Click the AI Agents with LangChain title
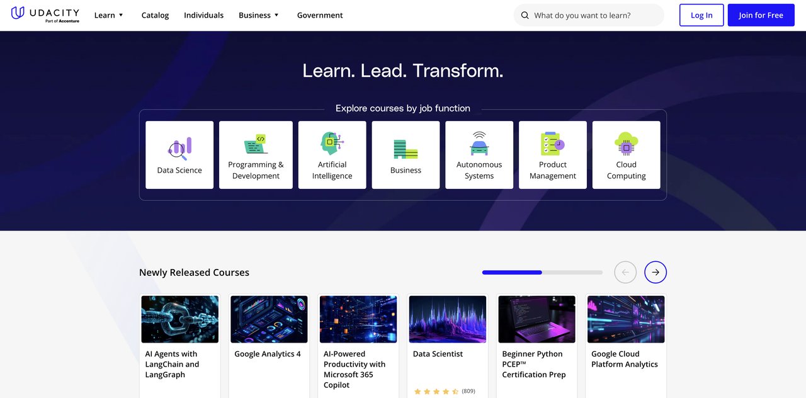 (172, 364)
